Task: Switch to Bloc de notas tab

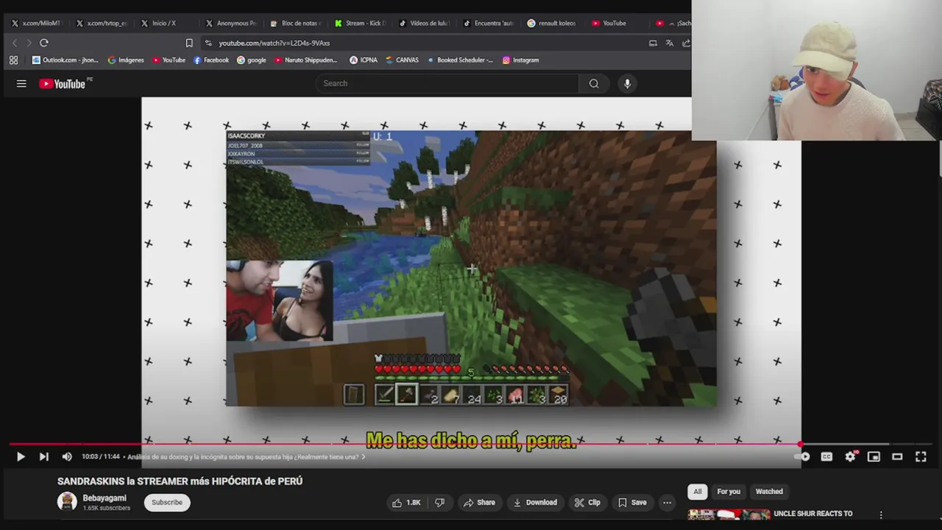Action: [x=296, y=23]
